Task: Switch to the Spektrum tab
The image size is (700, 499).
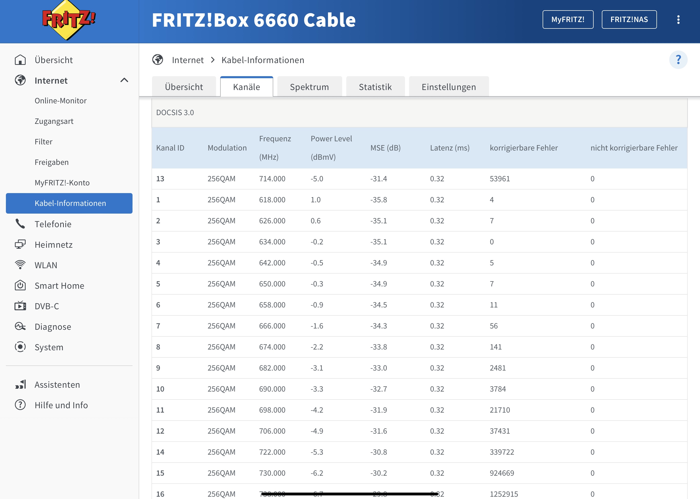Action: tap(309, 87)
